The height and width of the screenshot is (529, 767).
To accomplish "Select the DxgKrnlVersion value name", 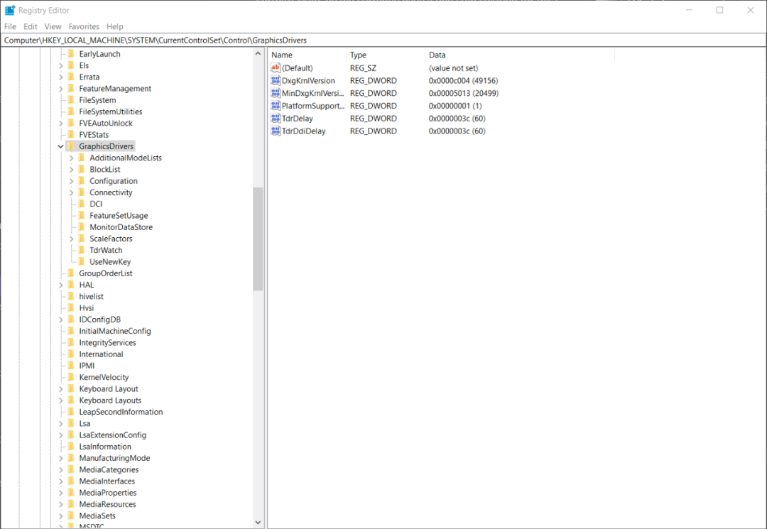I will [x=309, y=81].
